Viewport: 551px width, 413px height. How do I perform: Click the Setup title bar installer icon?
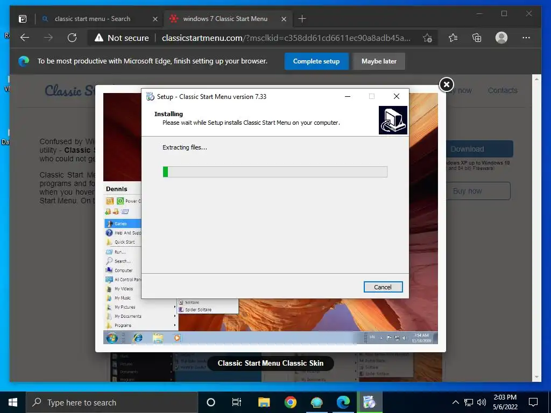pos(151,97)
